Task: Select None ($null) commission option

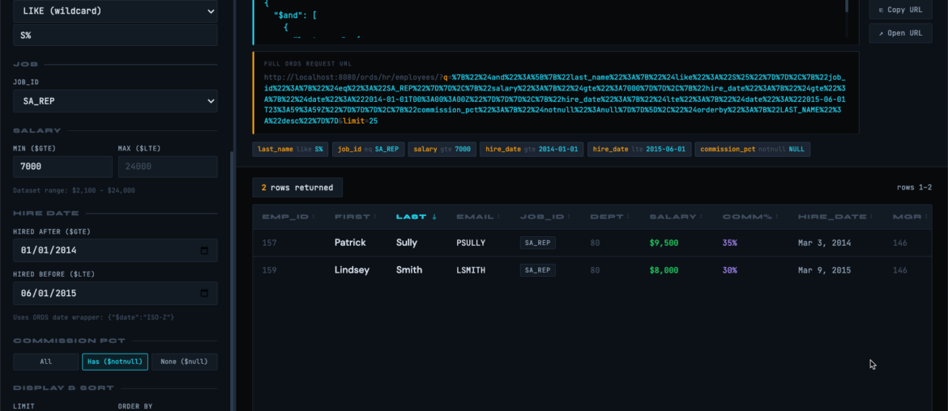Action: pyautogui.click(x=185, y=362)
